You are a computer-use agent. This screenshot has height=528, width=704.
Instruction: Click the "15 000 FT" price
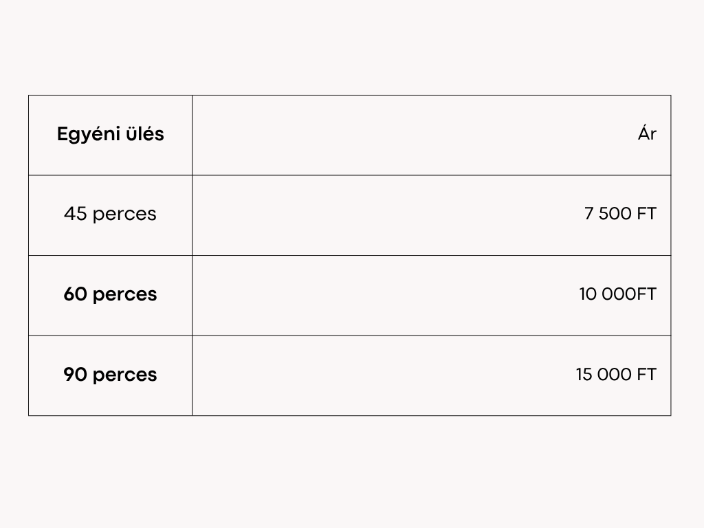[x=616, y=375]
